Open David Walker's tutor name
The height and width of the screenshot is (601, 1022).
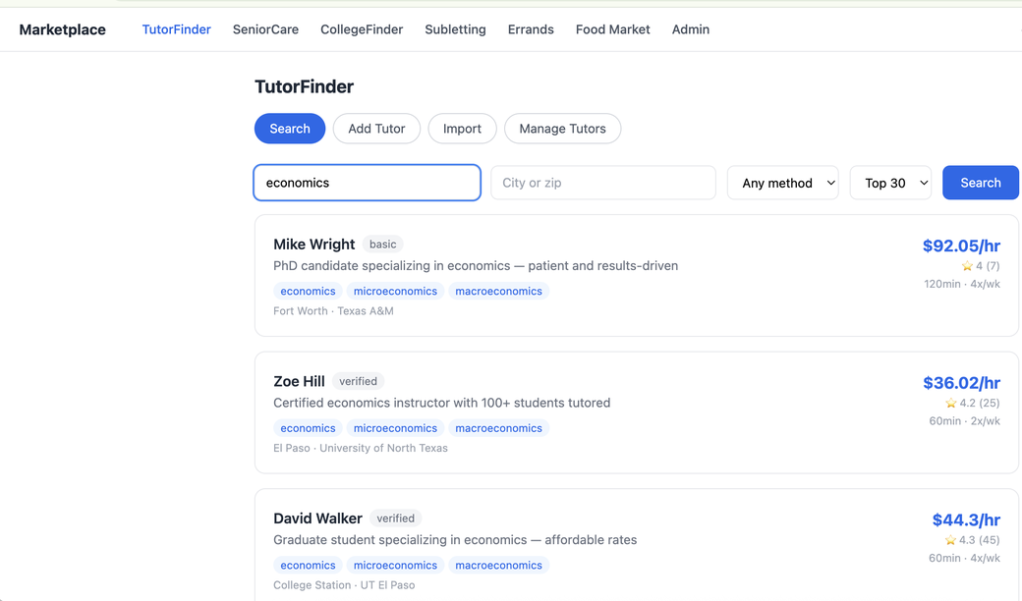[x=317, y=519]
